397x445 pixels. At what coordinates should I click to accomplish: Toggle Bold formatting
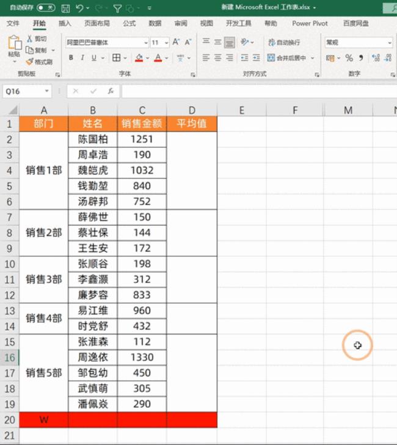point(71,58)
